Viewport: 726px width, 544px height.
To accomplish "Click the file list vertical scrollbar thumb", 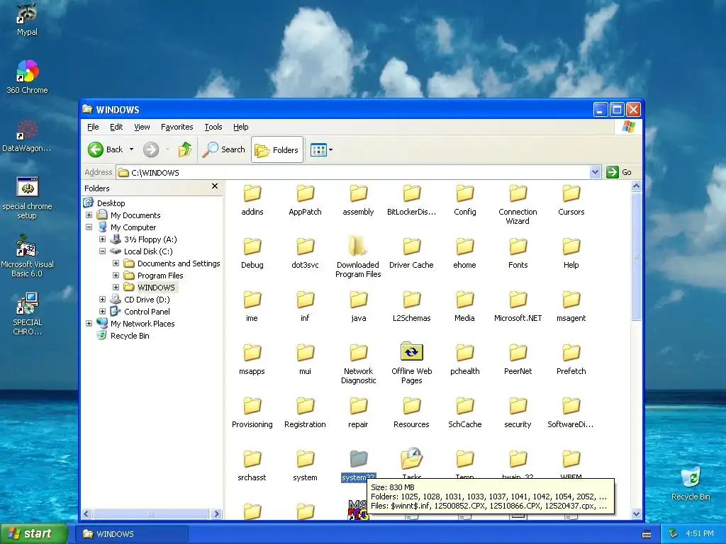I will [636, 256].
